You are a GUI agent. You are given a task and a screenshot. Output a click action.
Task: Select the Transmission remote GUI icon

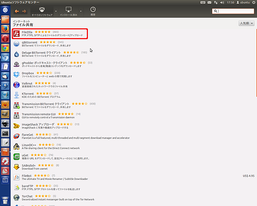pos(16,116)
